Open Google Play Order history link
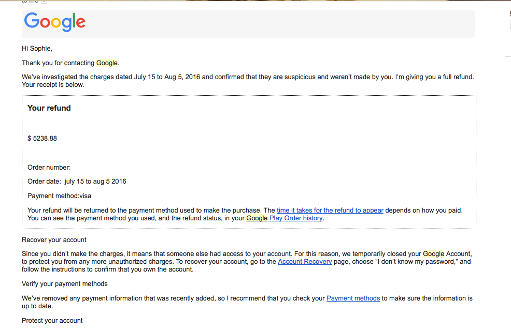511x330 pixels. pos(284,218)
